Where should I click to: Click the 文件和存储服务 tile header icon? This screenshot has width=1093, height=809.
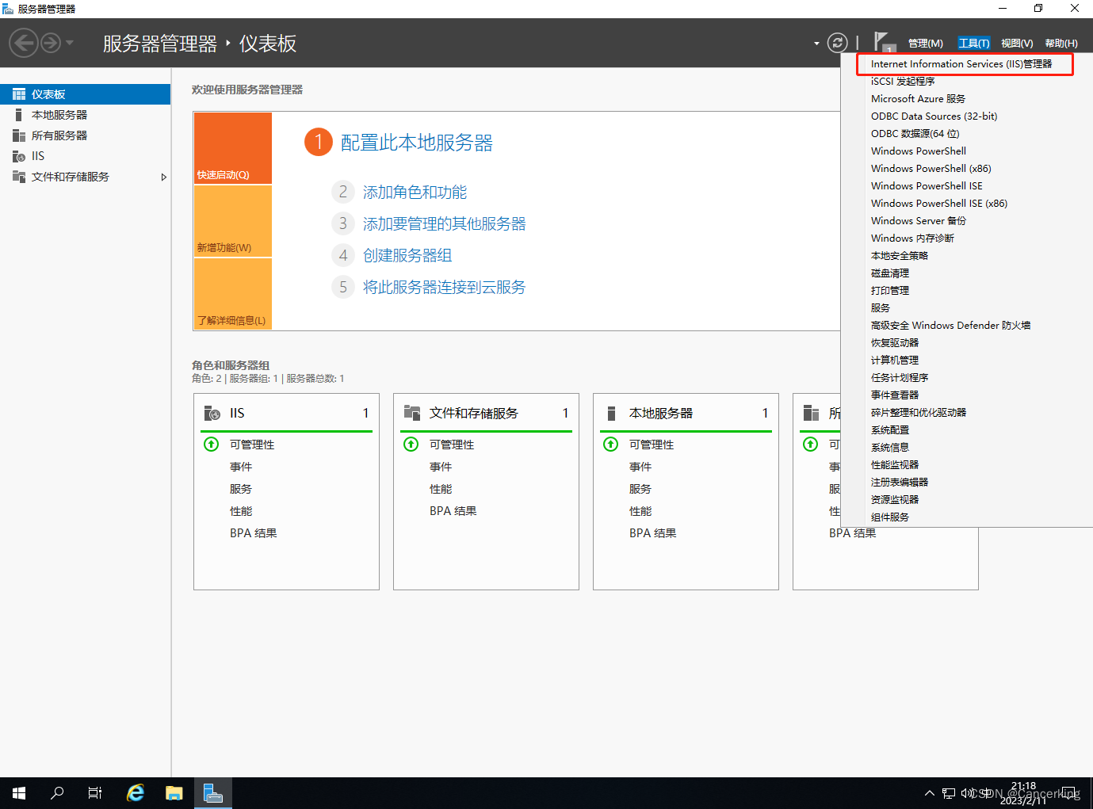(x=412, y=413)
